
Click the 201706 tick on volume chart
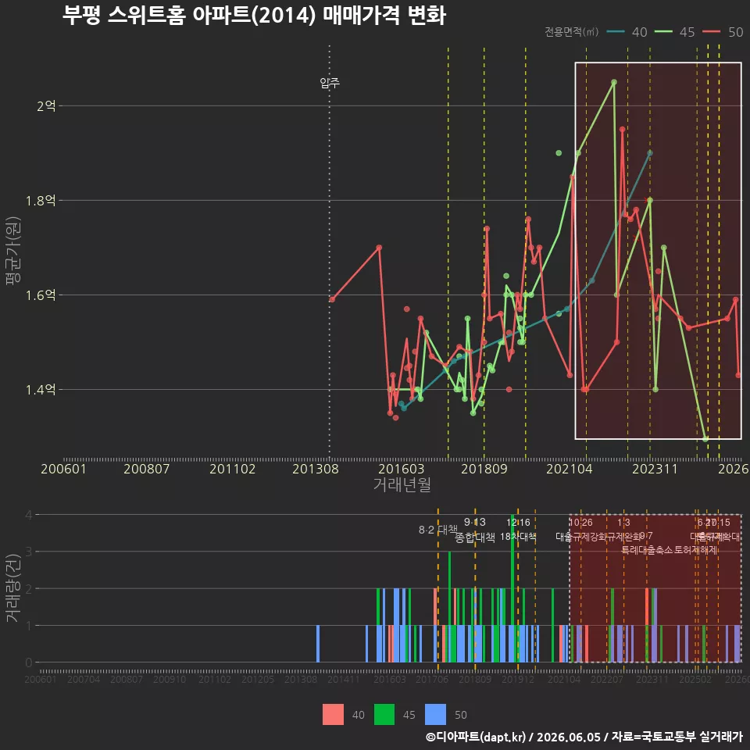pos(432,679)
